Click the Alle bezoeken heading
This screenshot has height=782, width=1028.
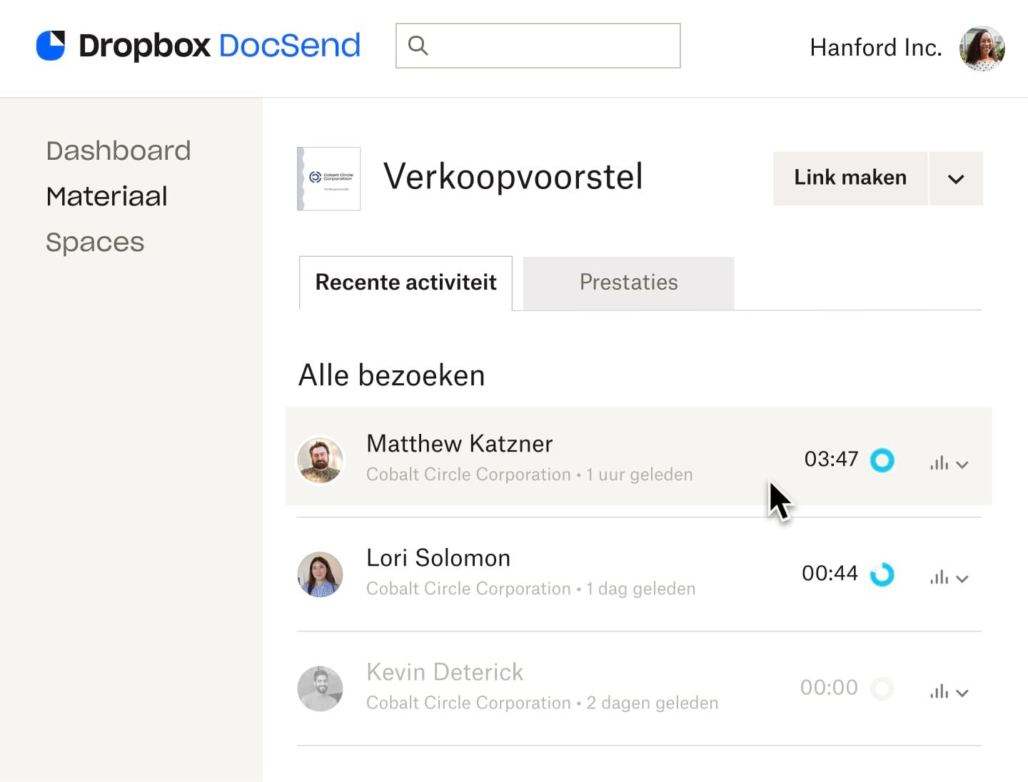(392, 375)
